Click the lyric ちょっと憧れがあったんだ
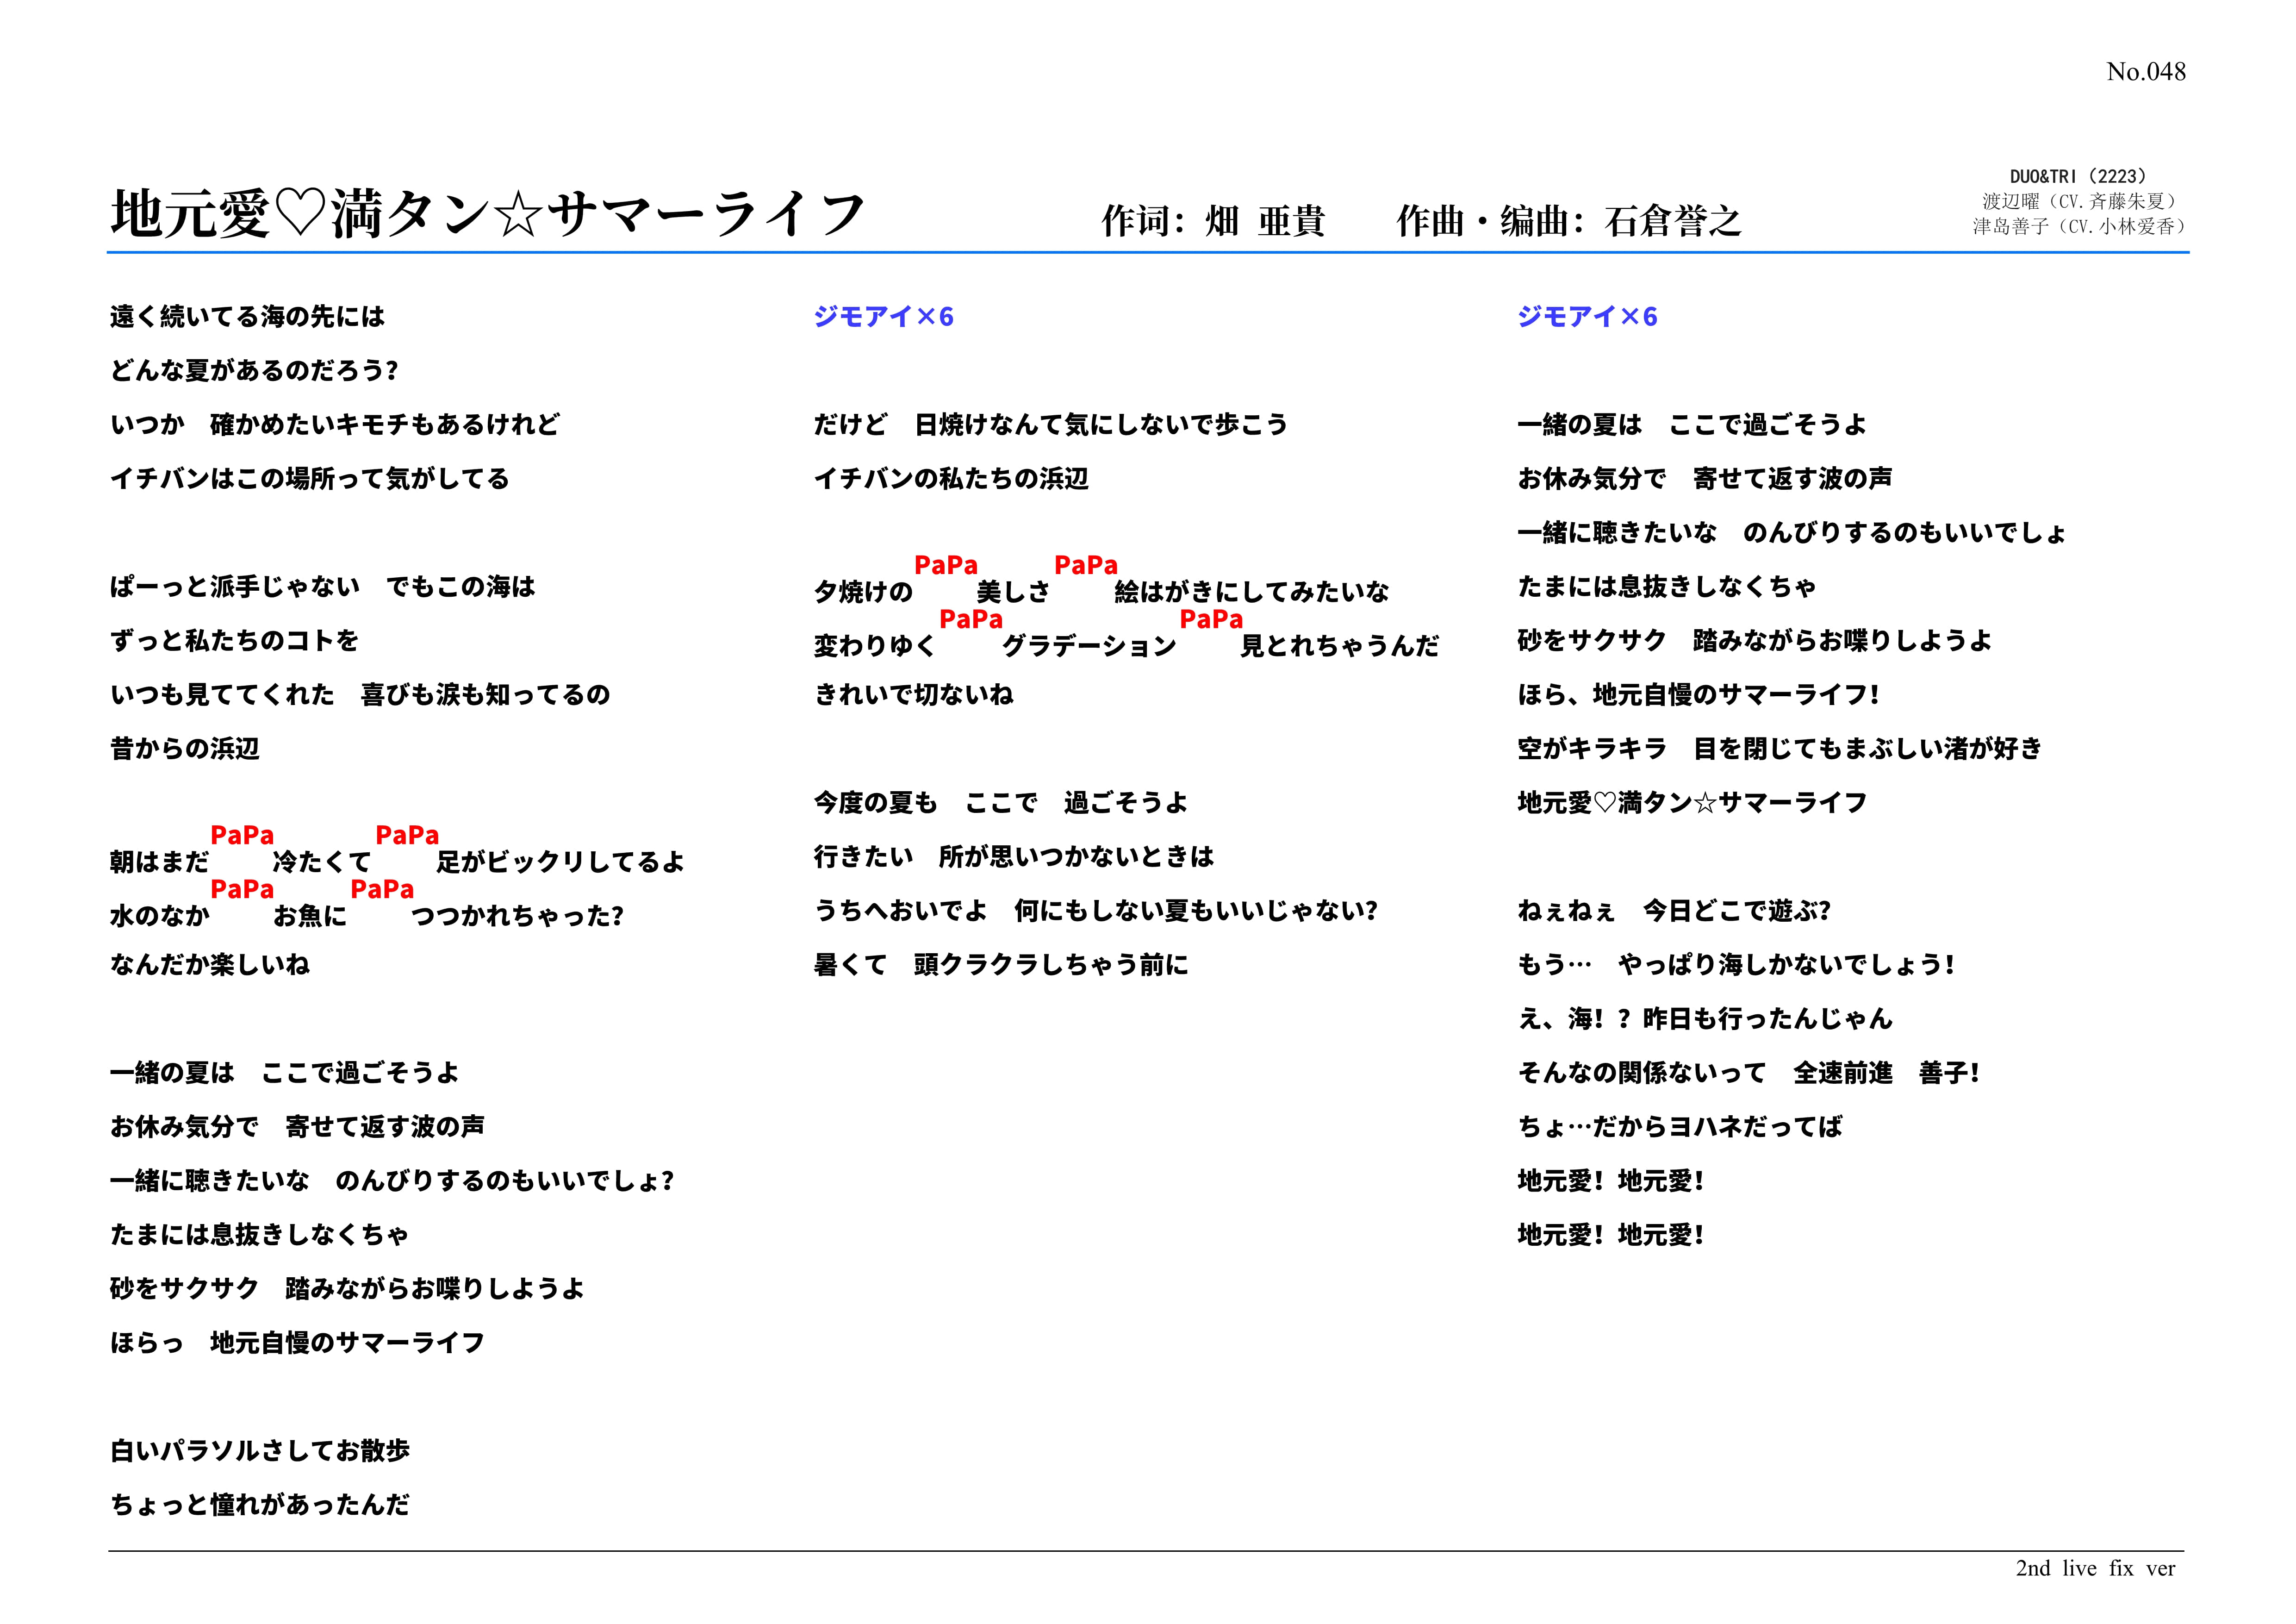Screen dimensions: 2296x1624 [260, 1505]
